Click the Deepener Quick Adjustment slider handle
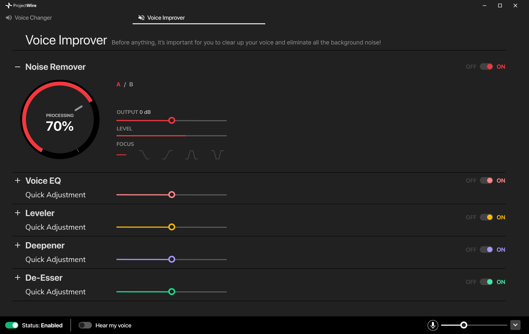This screenshot has width=529, height=334. pyautogui.click(x=172, y=259)
